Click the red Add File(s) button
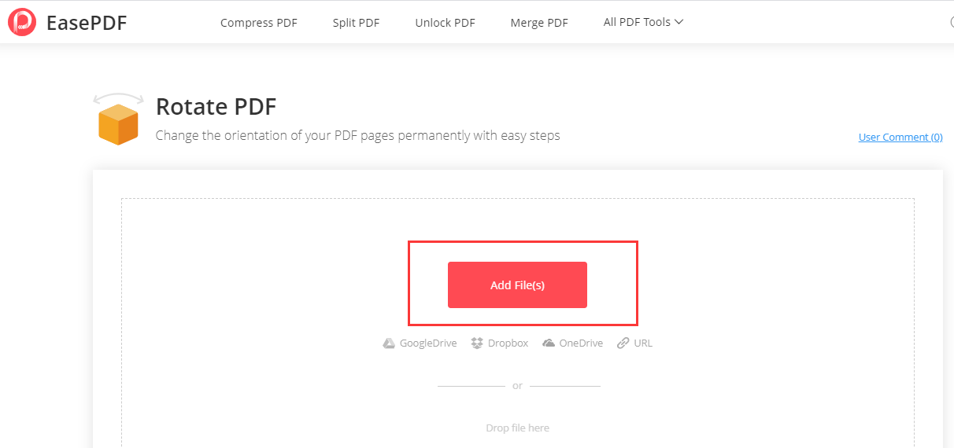Viewport: 954px width, 448px height. pos(517,285)
